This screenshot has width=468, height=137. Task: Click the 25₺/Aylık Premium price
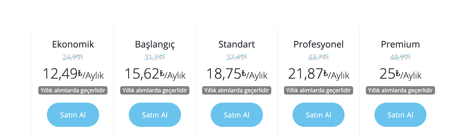pyautogui.click(x=400, y=74)
